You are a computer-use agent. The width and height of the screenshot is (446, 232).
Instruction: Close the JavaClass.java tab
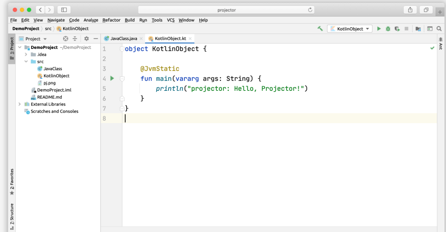(141, 39)
